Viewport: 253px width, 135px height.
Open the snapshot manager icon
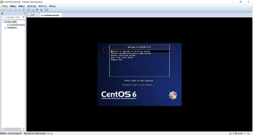23,10
